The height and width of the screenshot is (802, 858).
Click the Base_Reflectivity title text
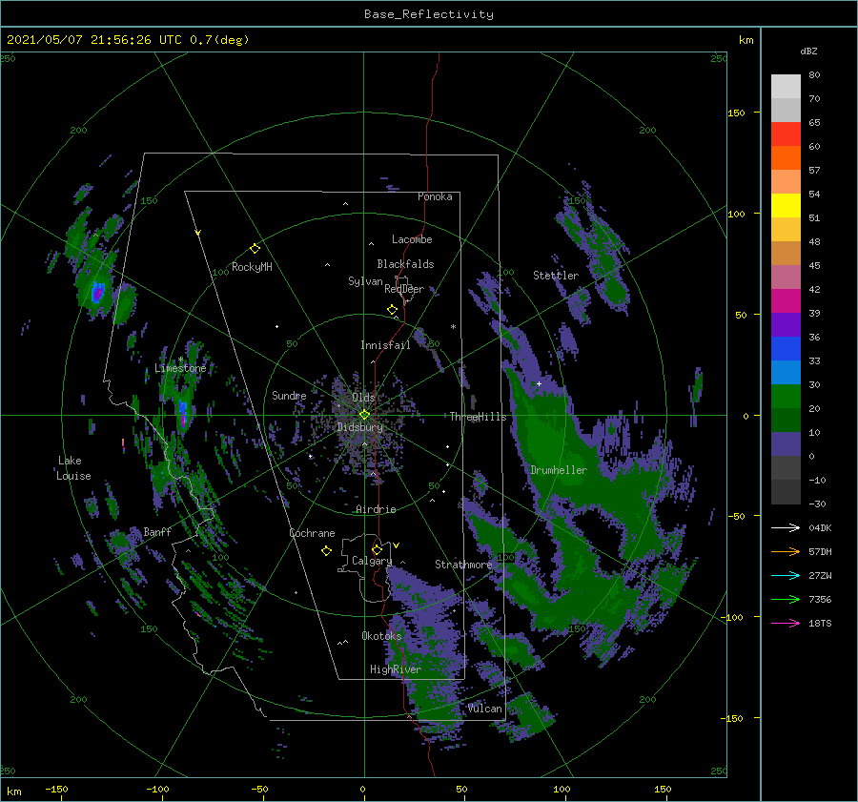429,14
